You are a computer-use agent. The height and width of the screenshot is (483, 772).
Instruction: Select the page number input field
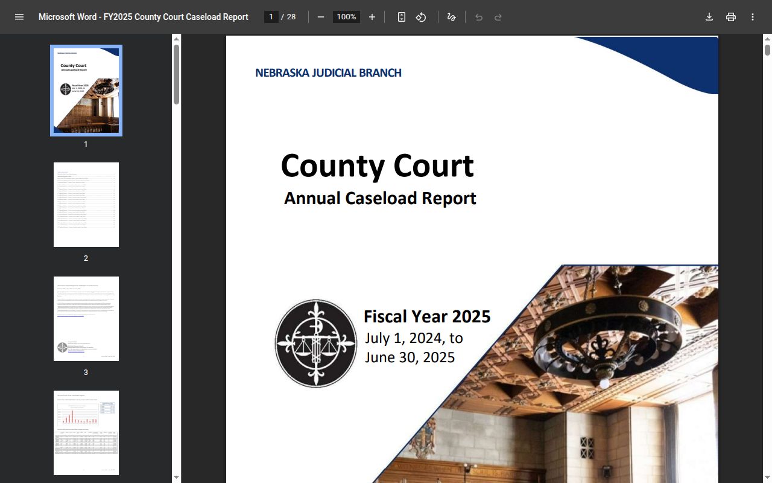click(271, 17)
